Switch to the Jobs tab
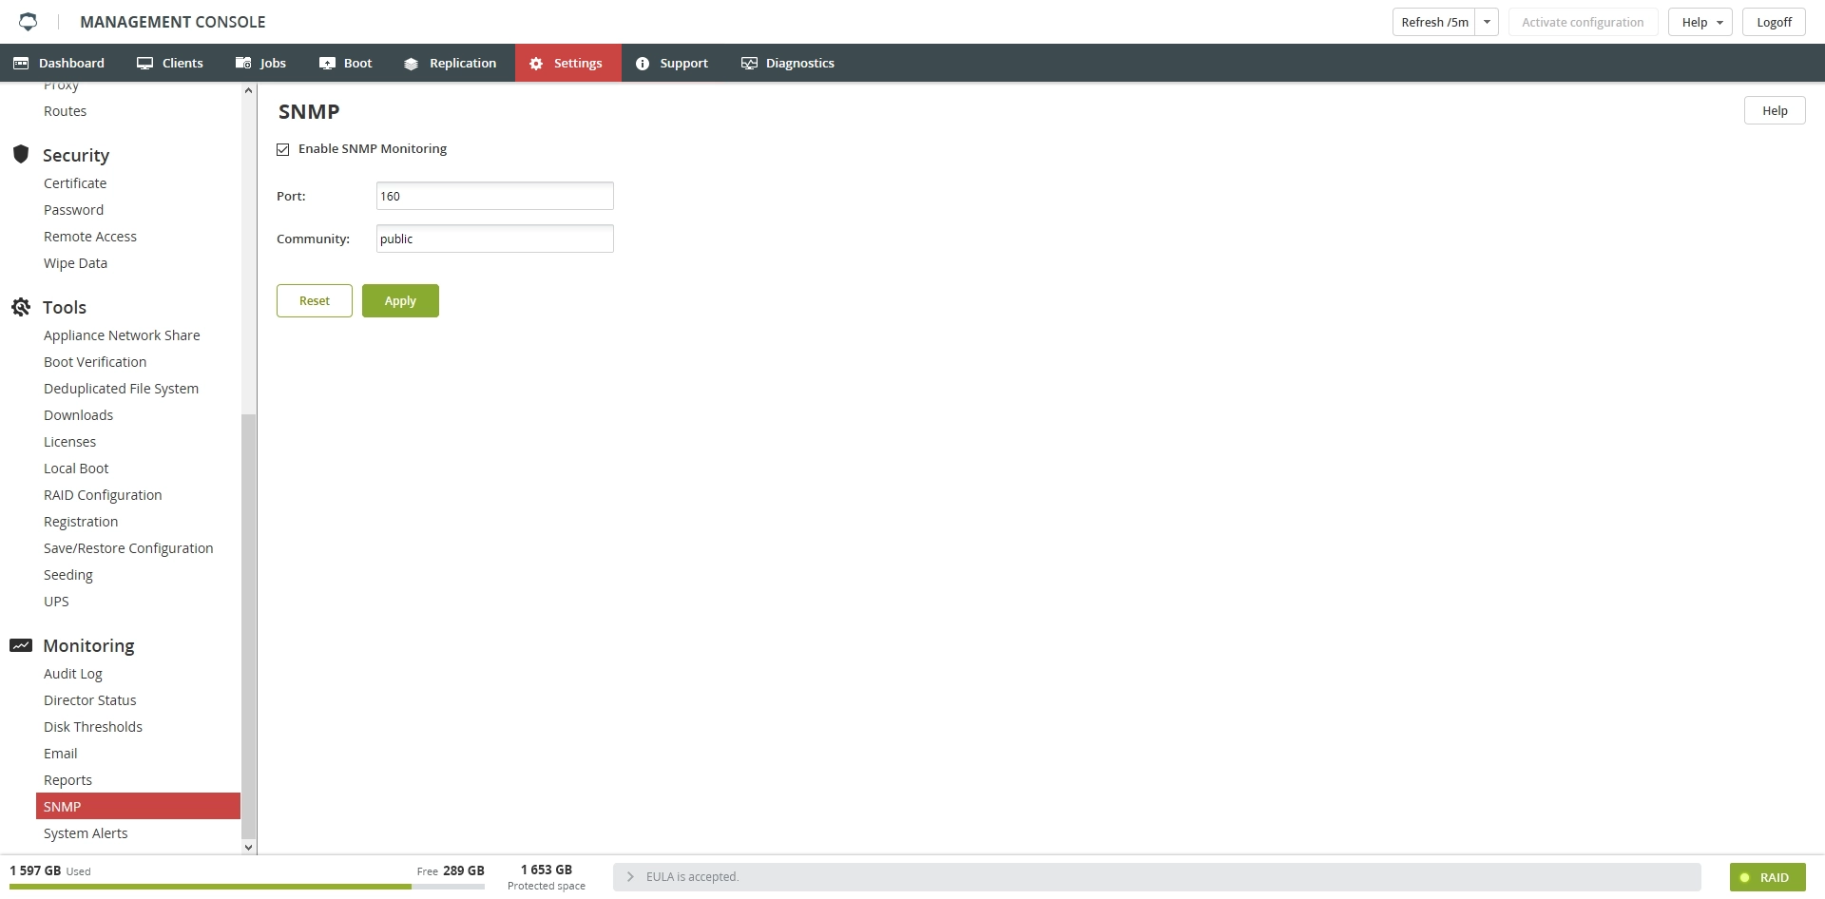This screenshot has height=899, width=1825. tap(260, 63)
